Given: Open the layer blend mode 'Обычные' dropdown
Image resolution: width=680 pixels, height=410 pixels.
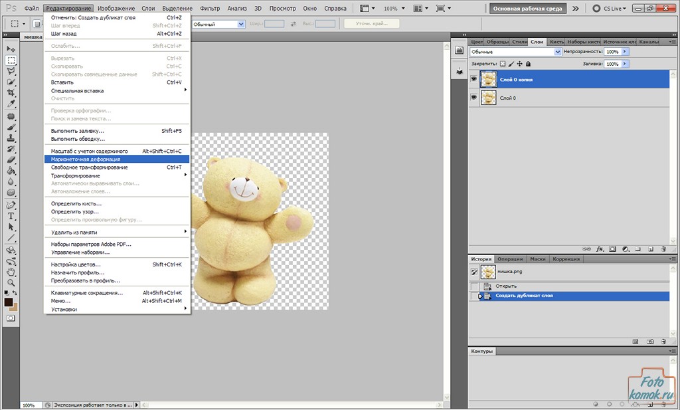Looking at the screenshot, I should tap(516, 52).
